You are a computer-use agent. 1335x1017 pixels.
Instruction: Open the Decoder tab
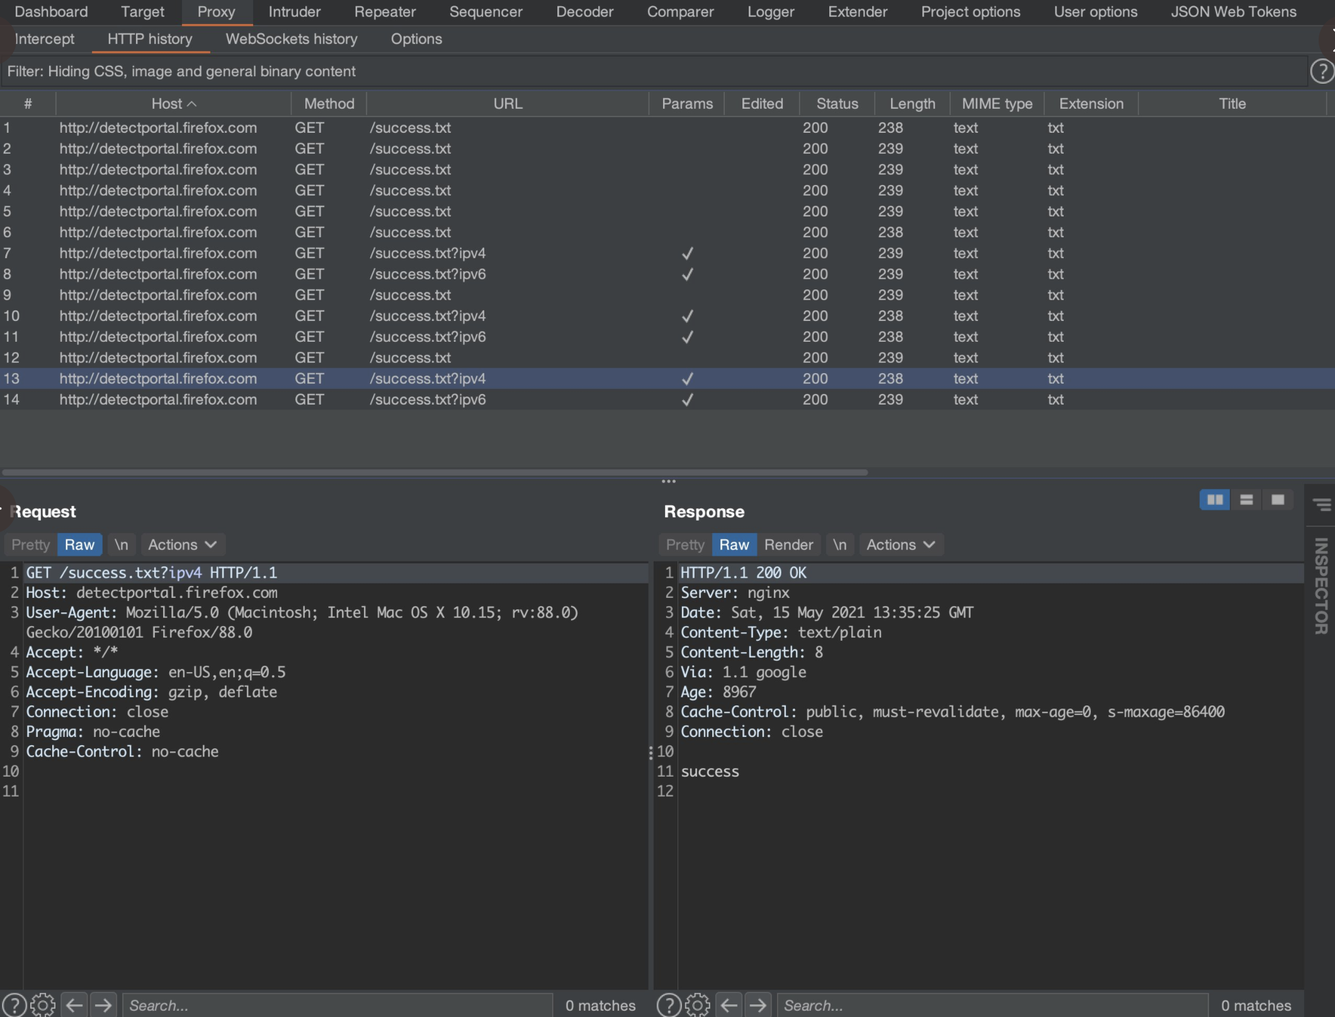click(584, 11)
